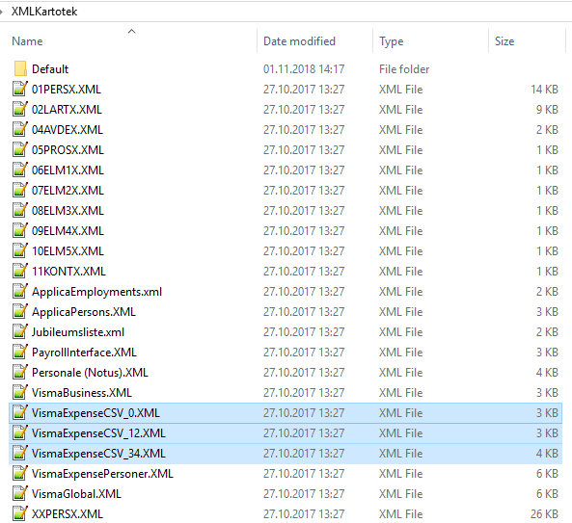Sort files by the Name column header
This screenshot has width=572, height=523.
coord(27,41)
